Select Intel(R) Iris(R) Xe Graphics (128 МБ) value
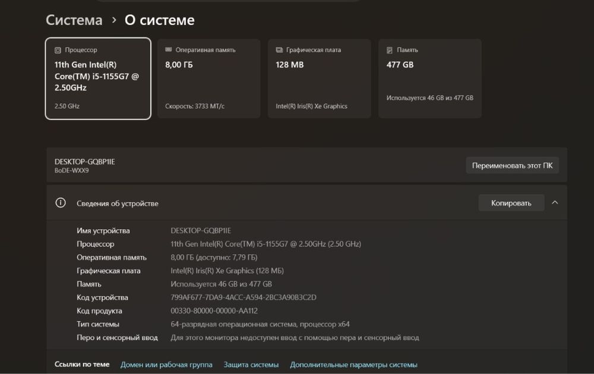 tap(227, 271)
